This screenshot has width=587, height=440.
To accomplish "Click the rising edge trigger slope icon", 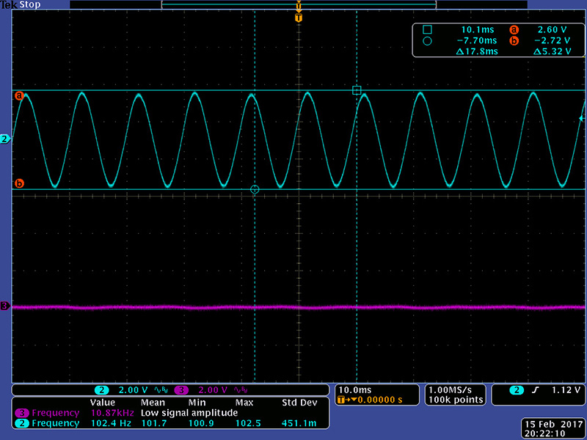I will pos(537,390).
